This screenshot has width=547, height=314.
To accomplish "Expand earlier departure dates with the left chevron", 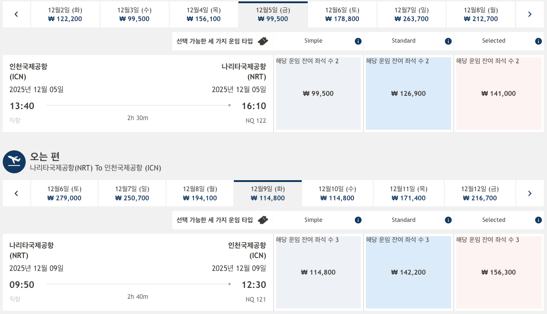I will coord(16,14).
